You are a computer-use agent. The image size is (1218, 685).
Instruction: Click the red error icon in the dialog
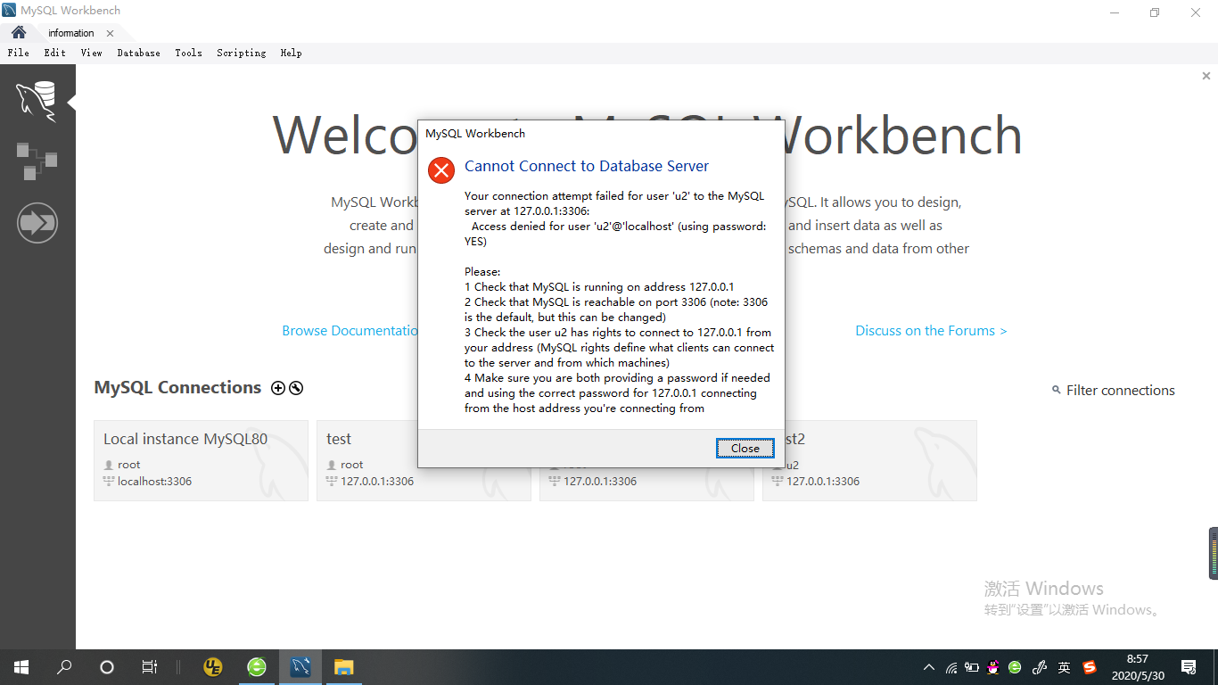[x=441, y=169]
